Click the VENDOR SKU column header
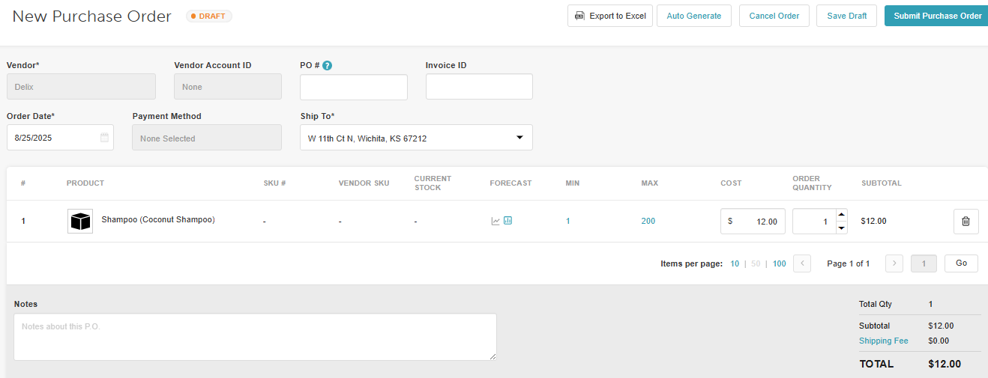 [x=364, y=183]
